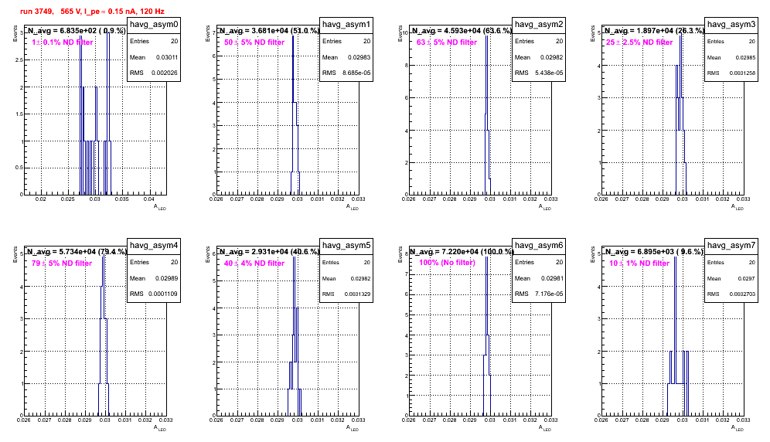Image resolution: width=770 pixels, height=442 pixels.
Task: Click the Entries 20 row in havg_asym4
Action: click(x=154, y=262)
